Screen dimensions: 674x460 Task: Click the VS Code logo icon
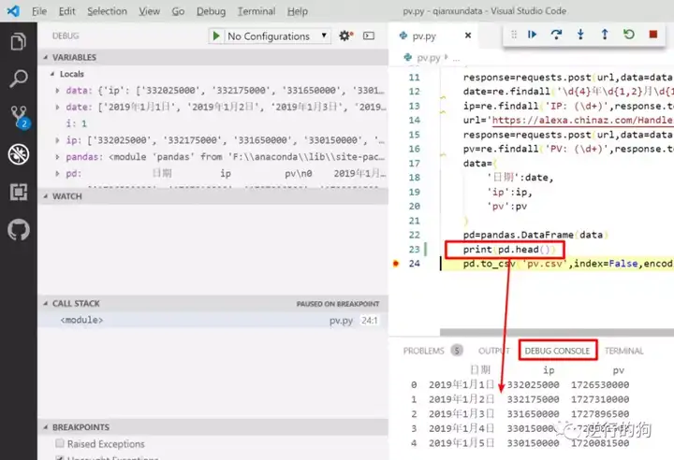click(13, 10)
